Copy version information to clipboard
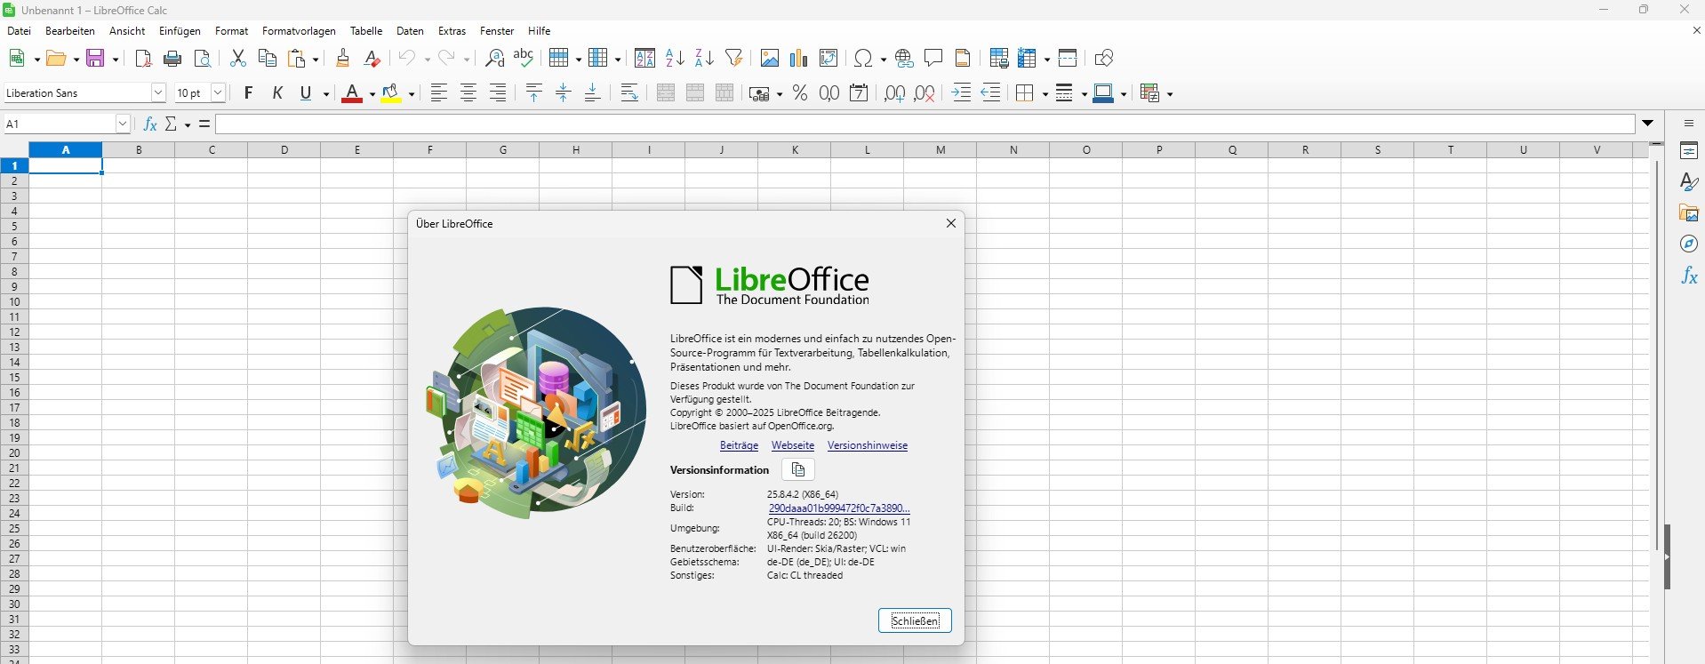Screen dimensions: 1705x664 [798, 469]
